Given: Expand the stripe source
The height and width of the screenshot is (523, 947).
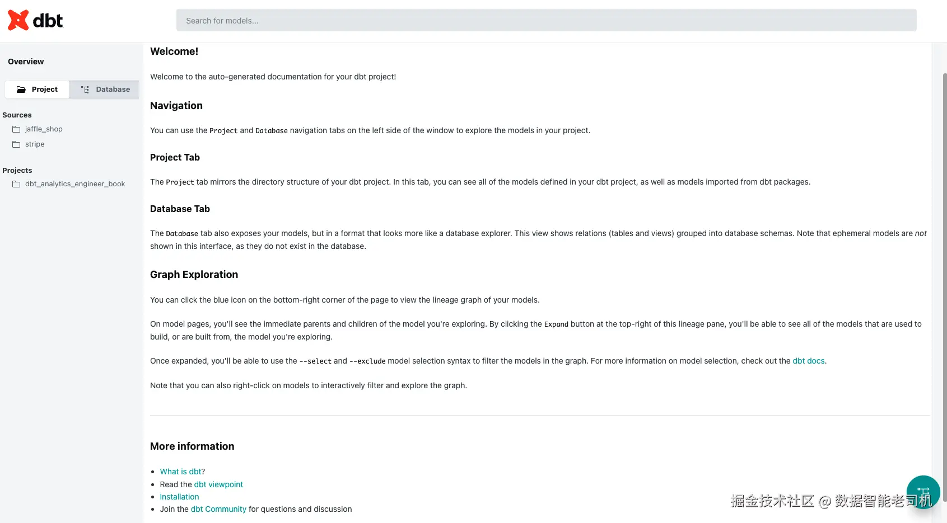Looking at the screenshot, I should coord(35,144).
